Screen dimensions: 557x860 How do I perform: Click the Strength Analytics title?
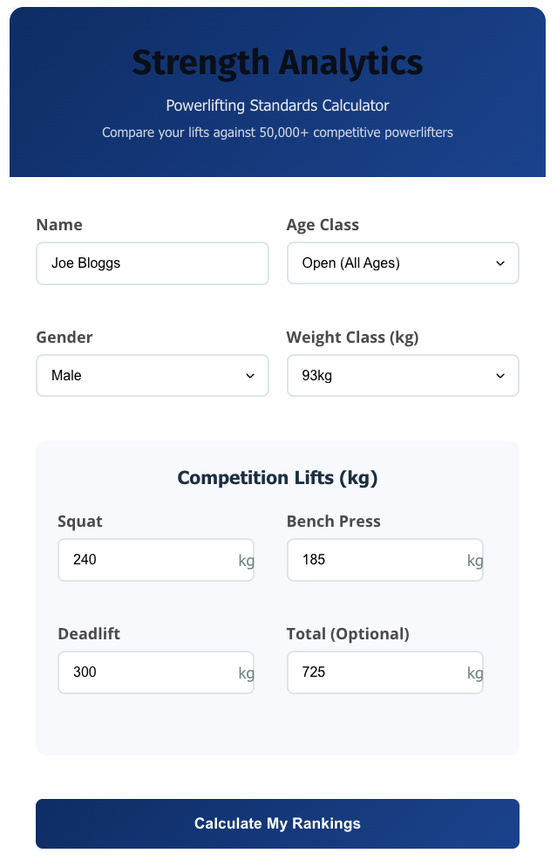277,63
